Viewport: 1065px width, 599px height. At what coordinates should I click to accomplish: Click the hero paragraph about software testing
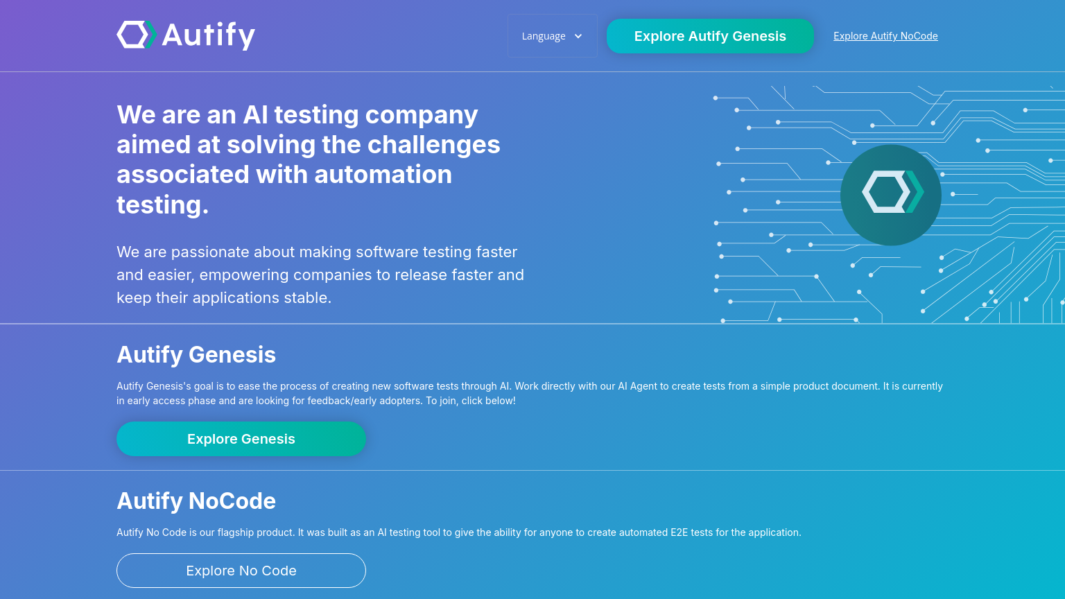[x=320, y=275]
